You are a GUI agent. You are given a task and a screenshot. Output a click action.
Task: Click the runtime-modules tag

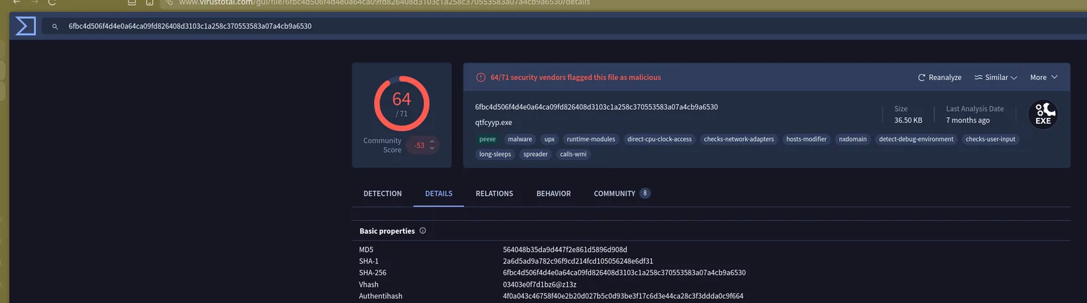[x=591, y=139]
